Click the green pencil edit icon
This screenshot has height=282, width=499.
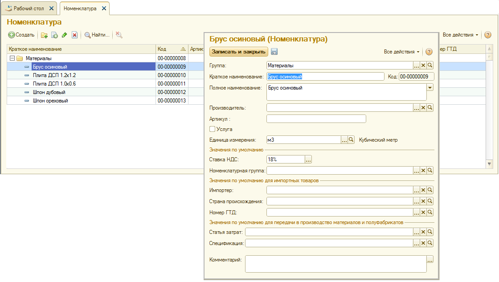click(65, 35)
